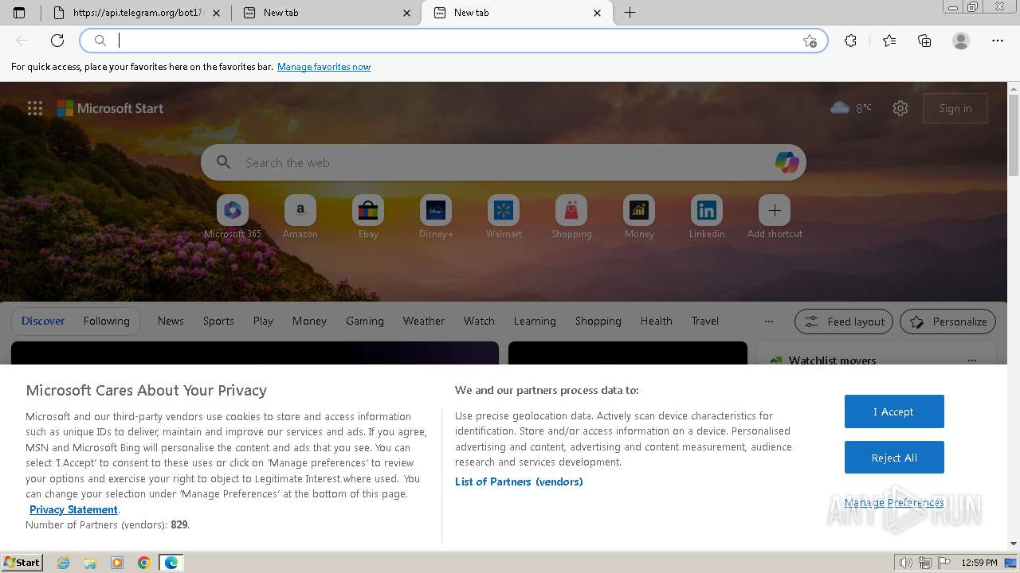Open the Copilot icon in search box
Screen dimensions: 1020x573
coord(787,162)
